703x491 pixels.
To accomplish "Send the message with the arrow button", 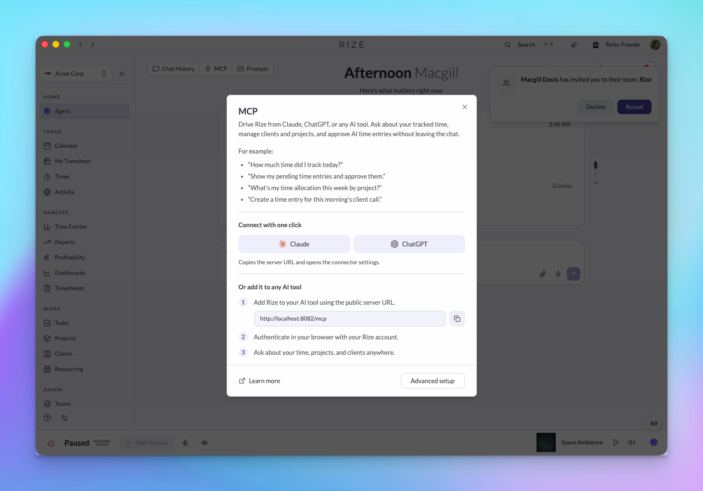I will [574, 274].
